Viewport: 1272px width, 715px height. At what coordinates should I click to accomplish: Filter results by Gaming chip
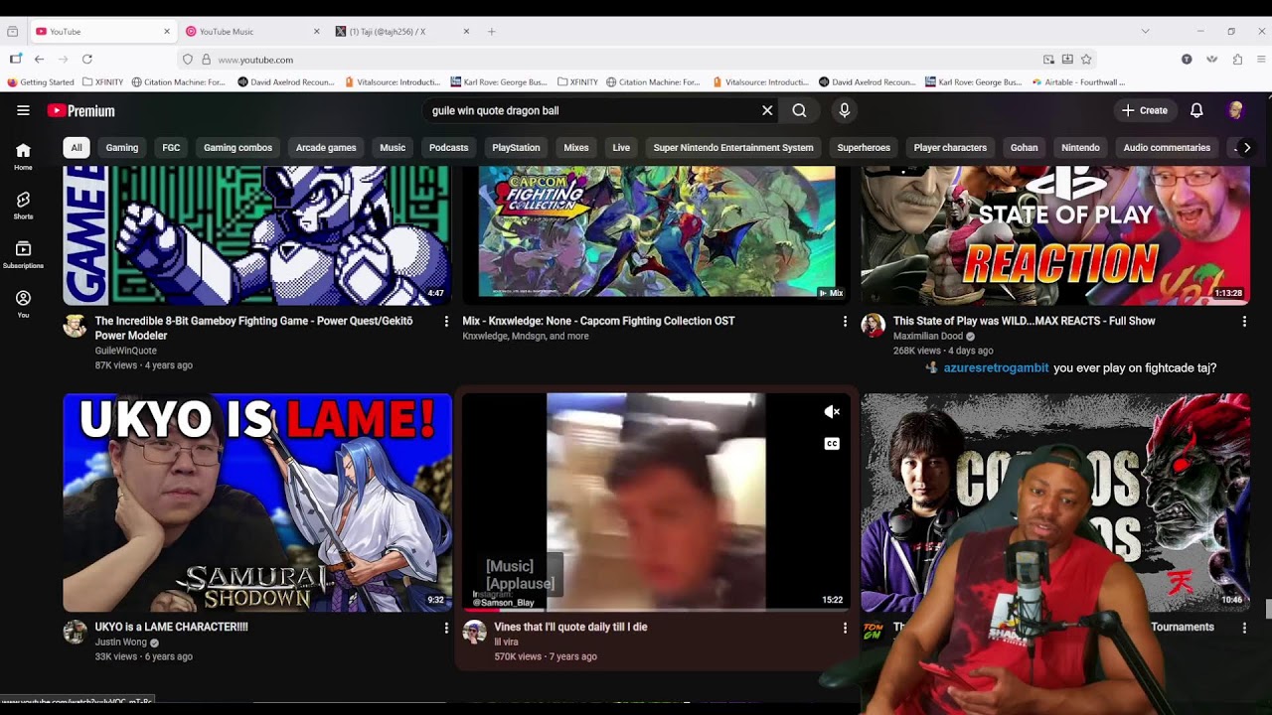click(122, 148)
